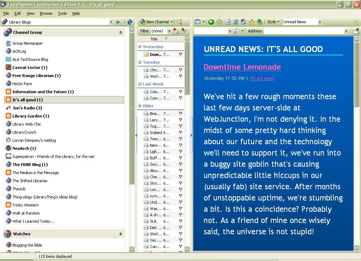This screenshot has height=261, width=361.
Task: Click the magnifying glass search icon
Action: pyautogui.click(x=237, y=31)
